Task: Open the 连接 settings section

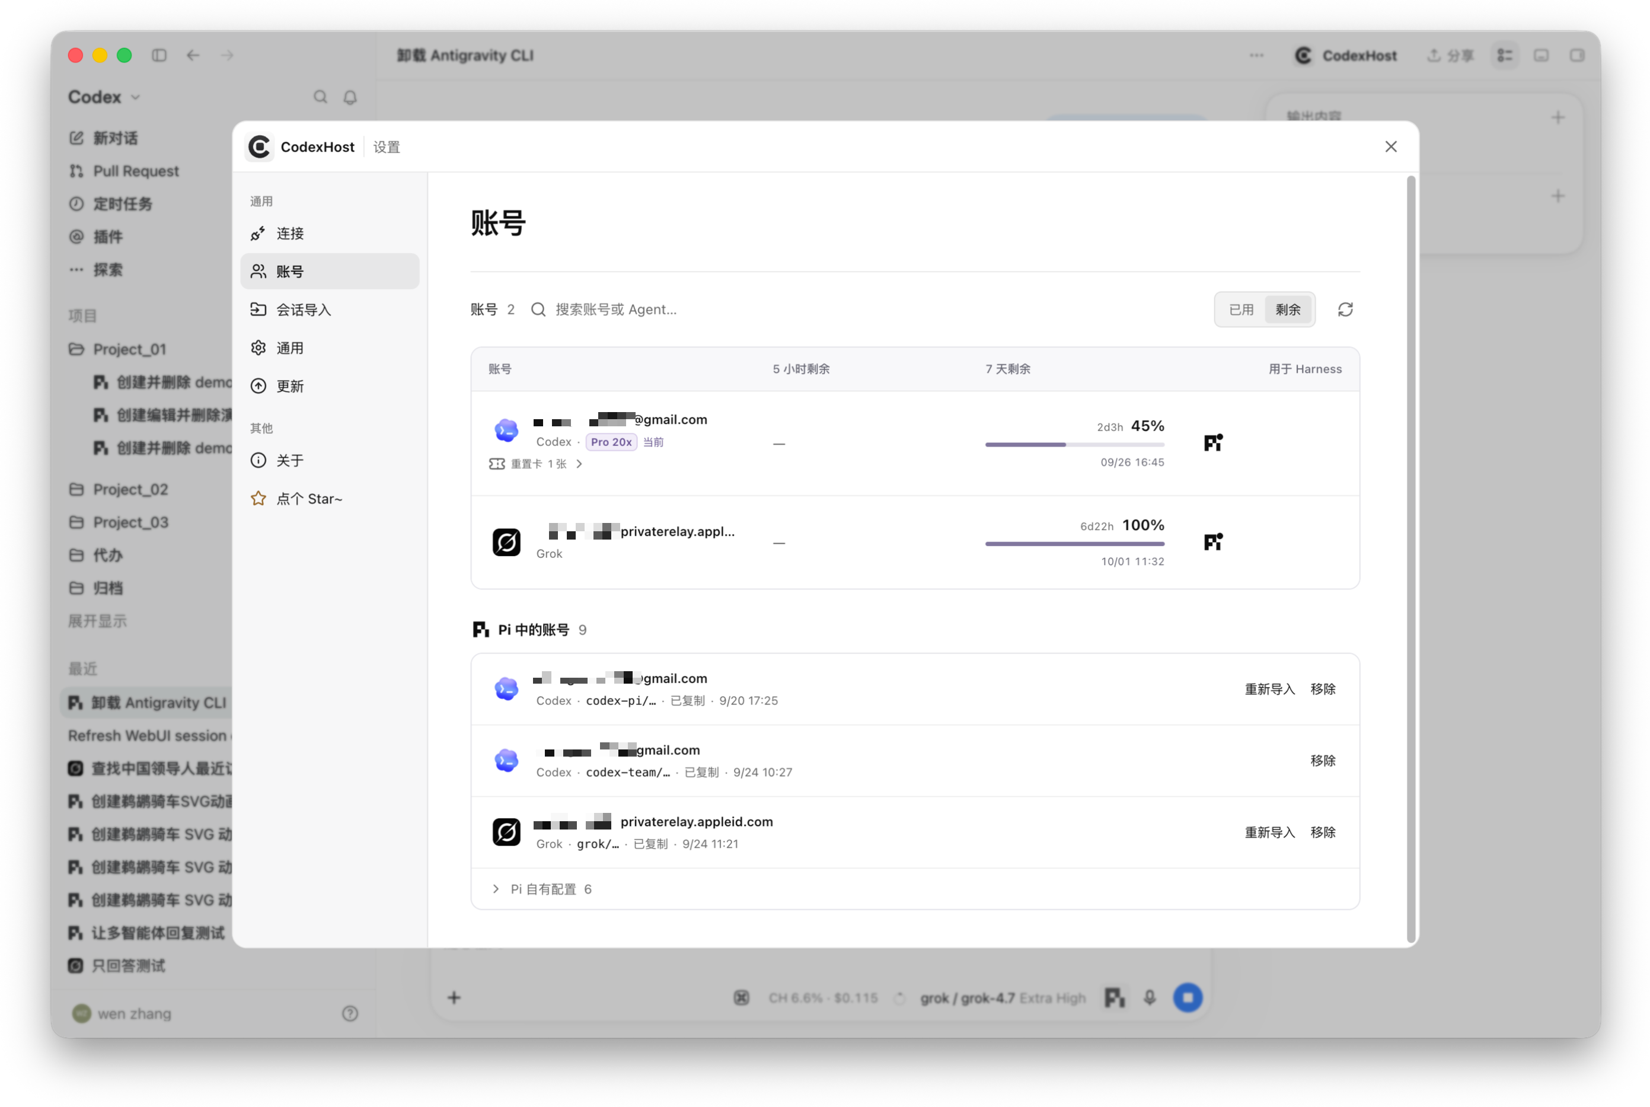Action: (x=330, y=233)
